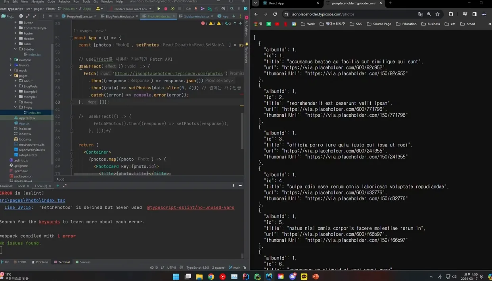Click the main Git branch widget
Viewport: 492px width, 281px height.
(x=235, y=268)
